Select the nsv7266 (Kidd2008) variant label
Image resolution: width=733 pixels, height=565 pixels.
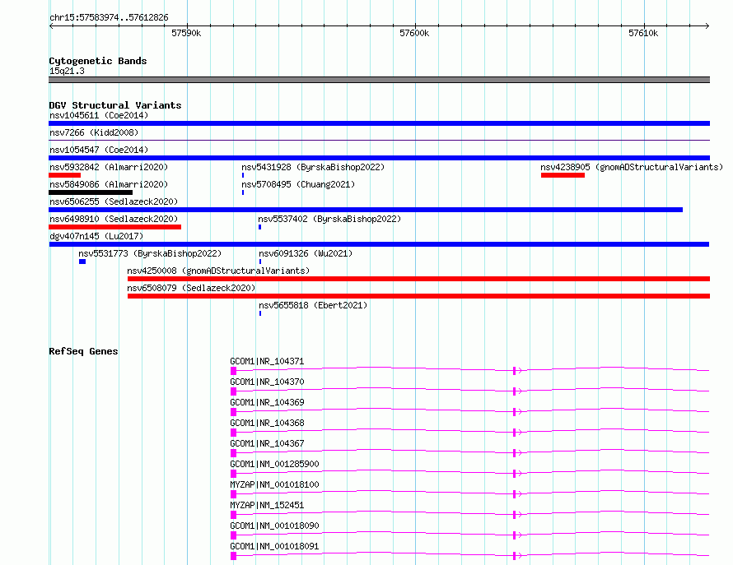[x=94, y=132]
